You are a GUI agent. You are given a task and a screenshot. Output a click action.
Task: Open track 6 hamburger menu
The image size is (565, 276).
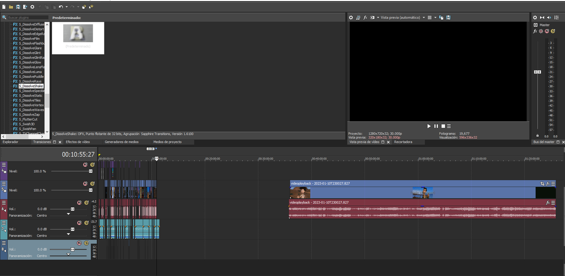pyautogui.click(x=4, y=203)
